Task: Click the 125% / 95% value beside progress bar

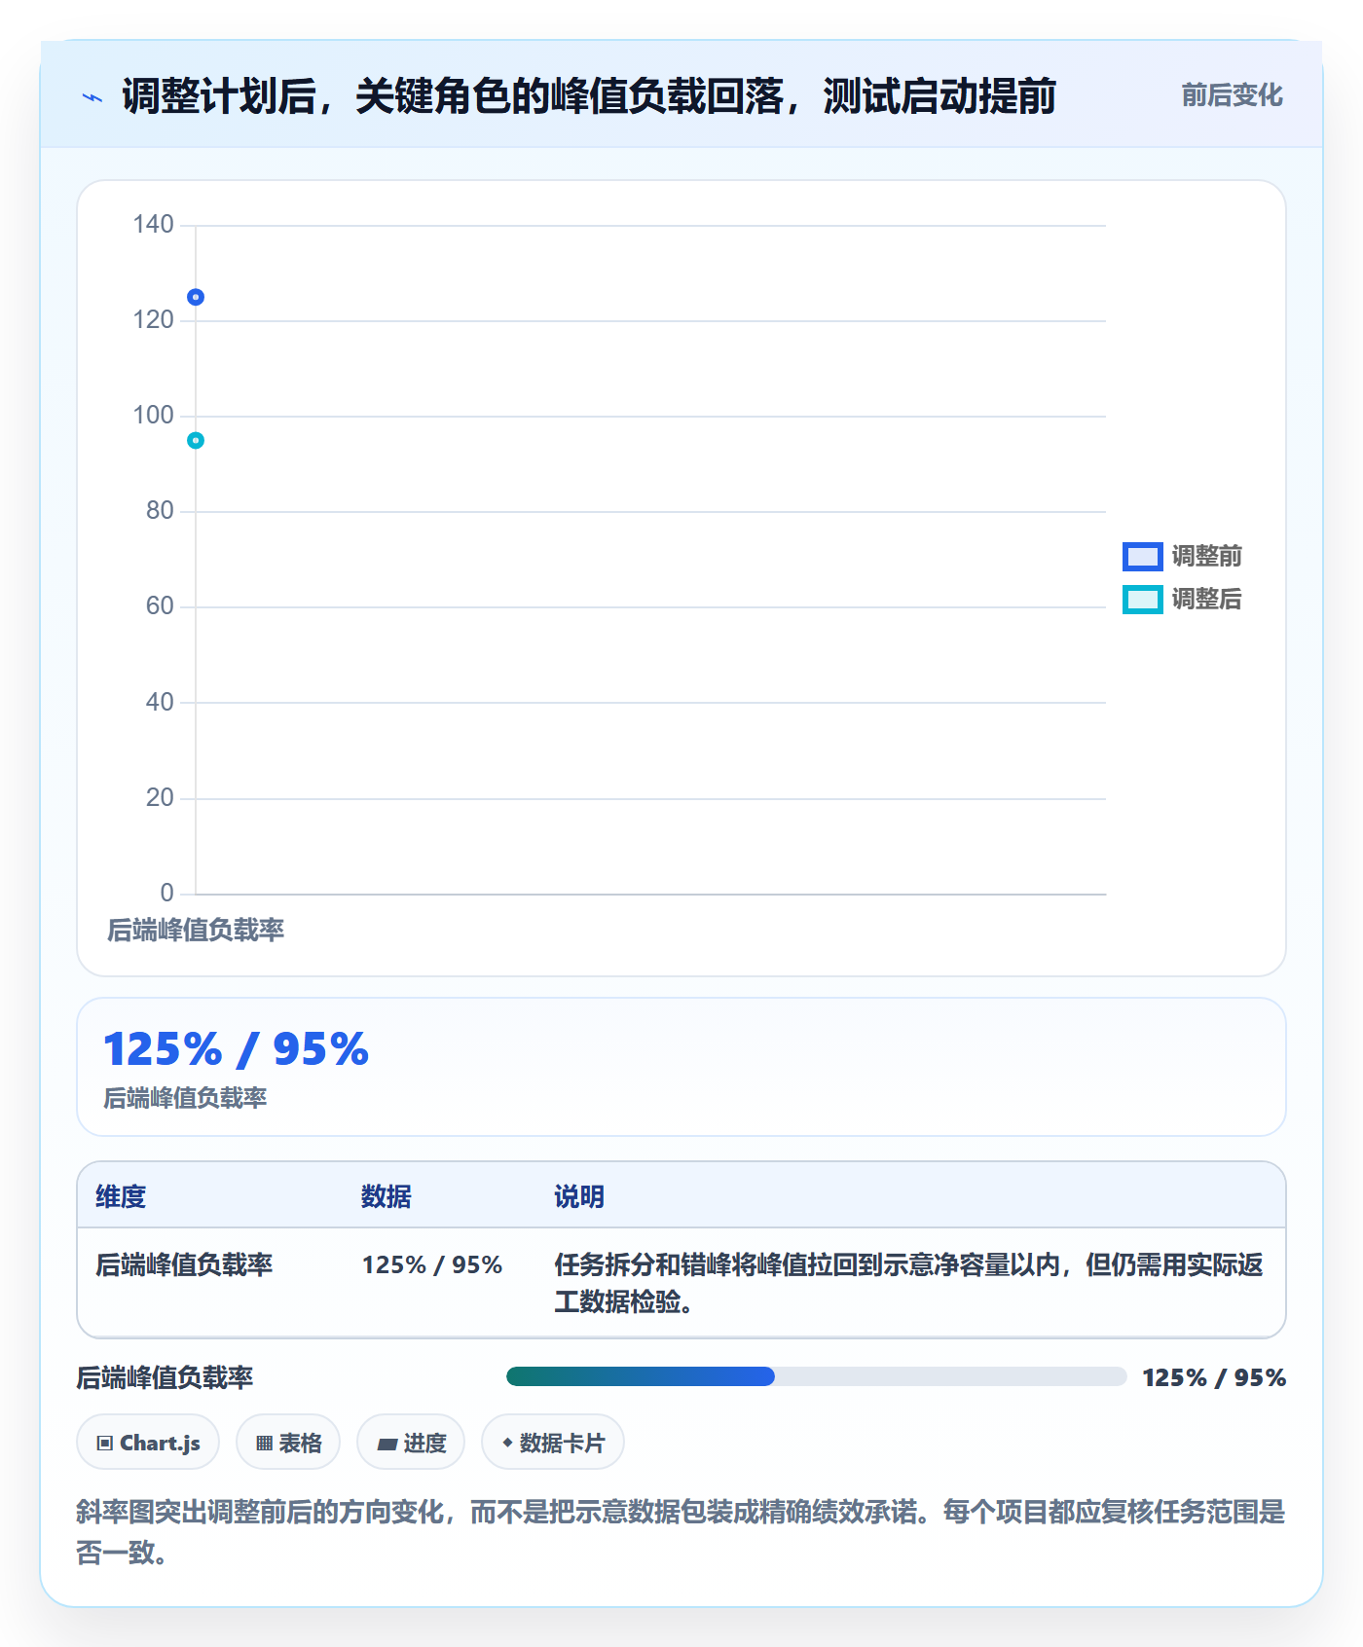Action: (1214, 1377)
